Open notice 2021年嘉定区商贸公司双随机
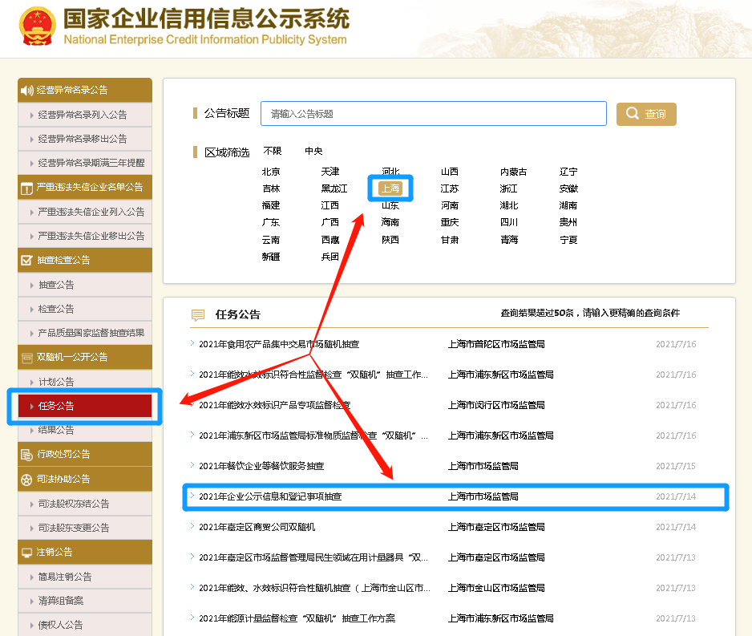 pyautogui.click(x=257, y=527)
